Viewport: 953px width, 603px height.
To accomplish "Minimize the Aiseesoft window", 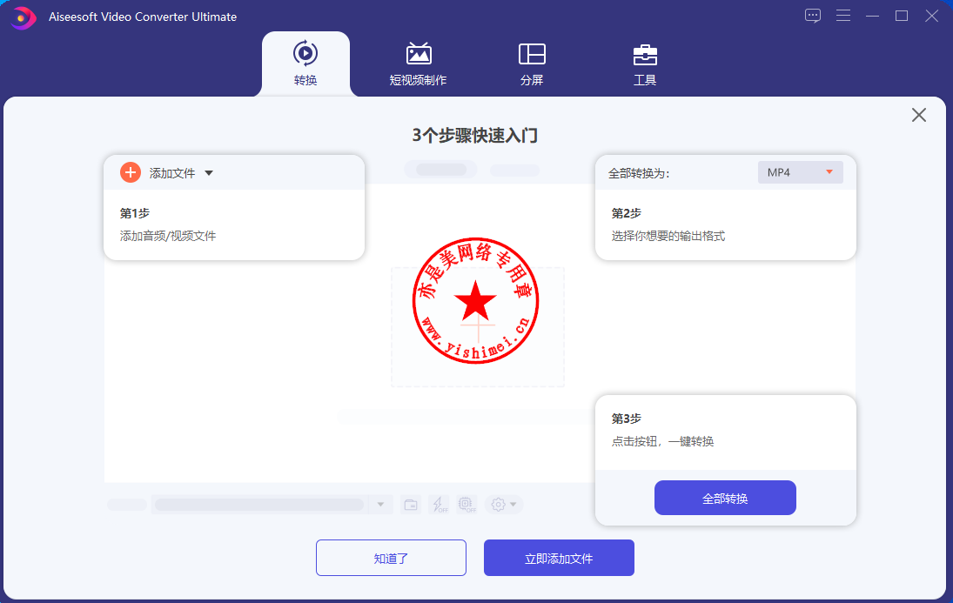I will 873,16.
